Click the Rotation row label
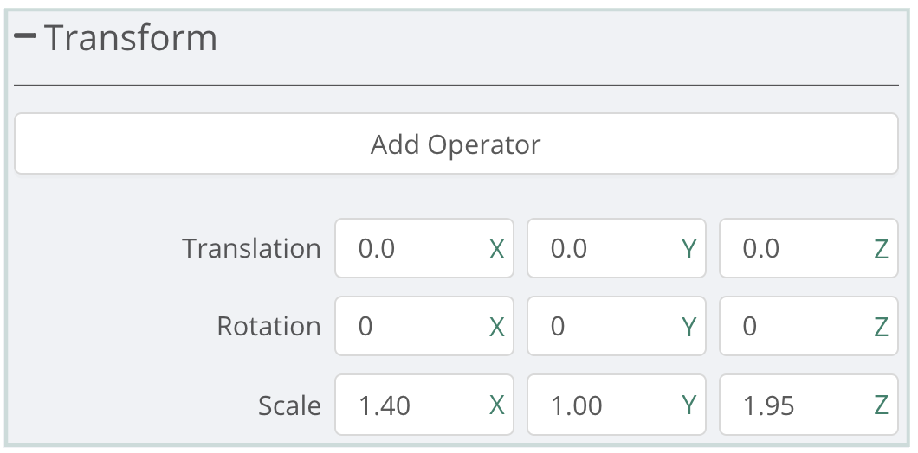The image size is (918, 453). click(x=268, y=327)
